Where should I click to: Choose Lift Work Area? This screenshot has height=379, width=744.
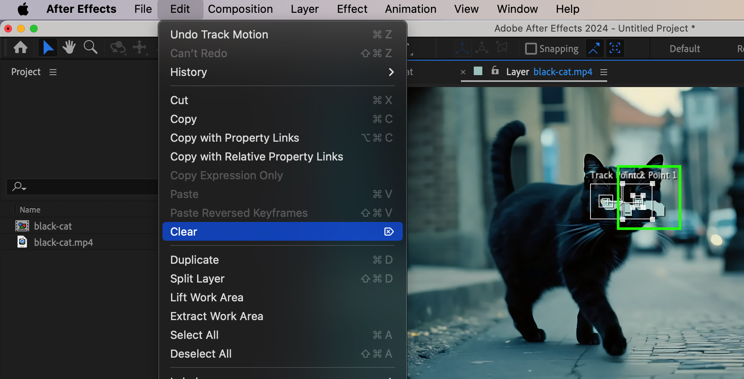283,297
